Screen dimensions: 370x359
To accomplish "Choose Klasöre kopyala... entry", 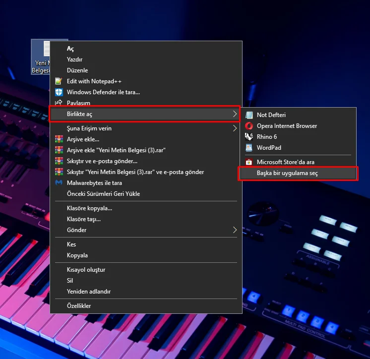I will 146,208.
